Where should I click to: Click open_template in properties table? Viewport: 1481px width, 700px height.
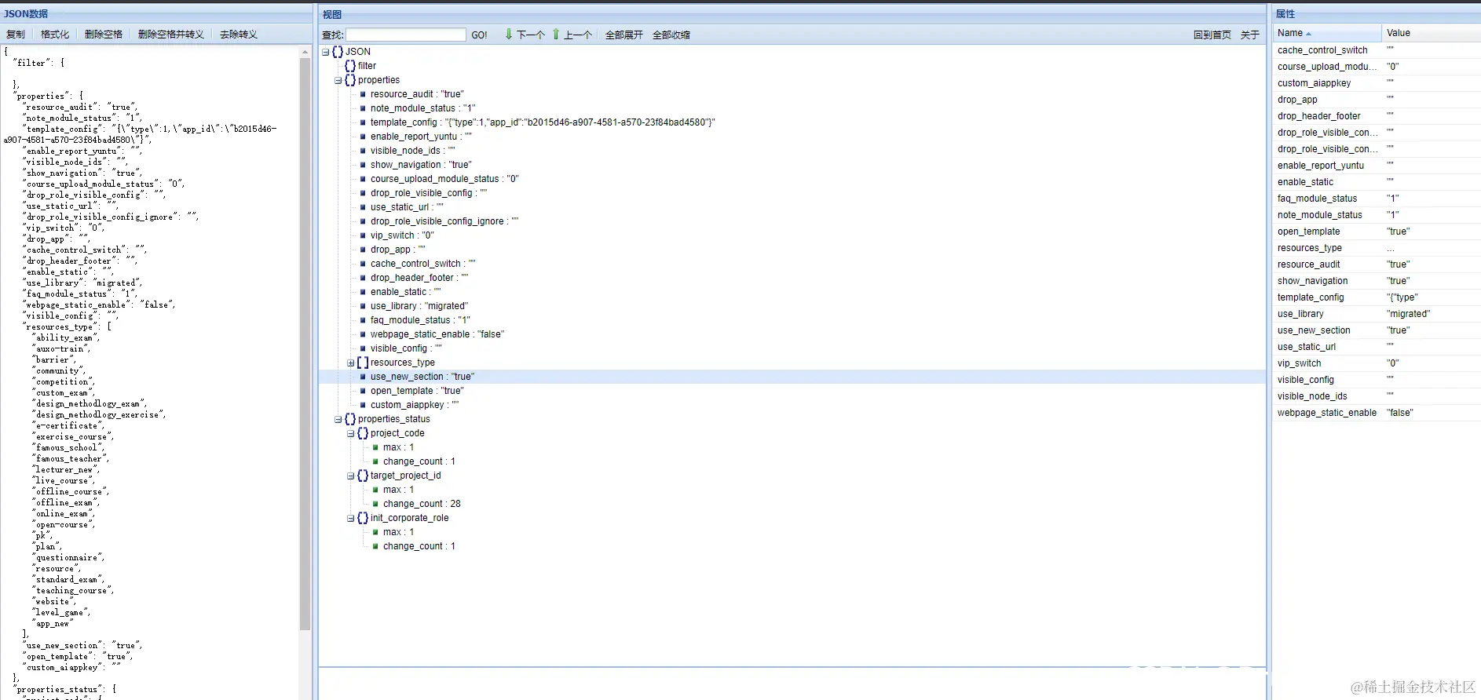pos(1308,232)
